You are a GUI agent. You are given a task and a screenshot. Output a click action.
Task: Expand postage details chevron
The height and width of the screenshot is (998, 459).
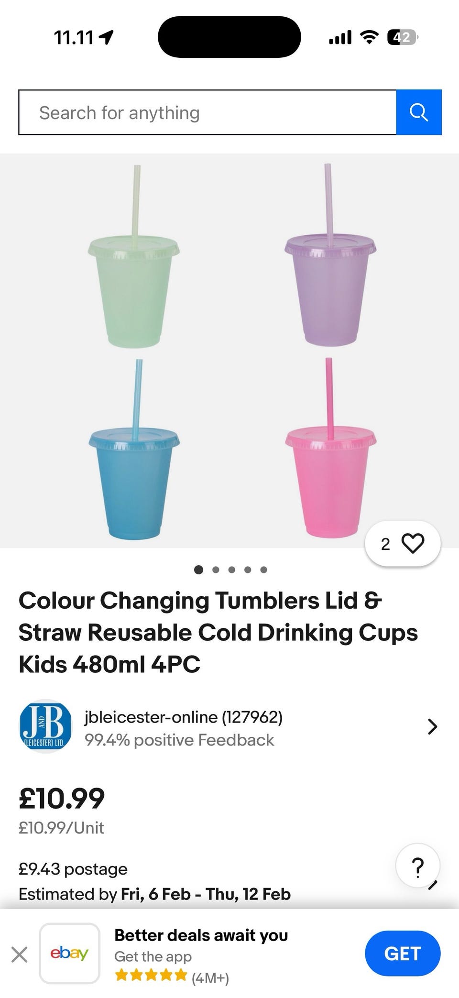tap(433, 885)
